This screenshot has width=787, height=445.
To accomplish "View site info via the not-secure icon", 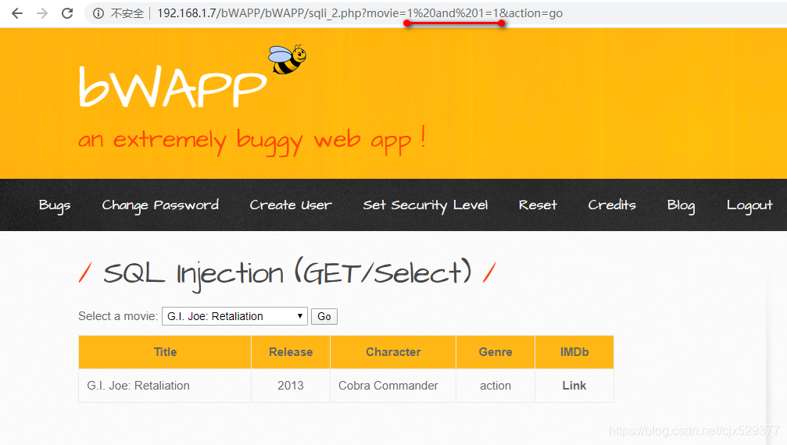I will pos(98,13).
